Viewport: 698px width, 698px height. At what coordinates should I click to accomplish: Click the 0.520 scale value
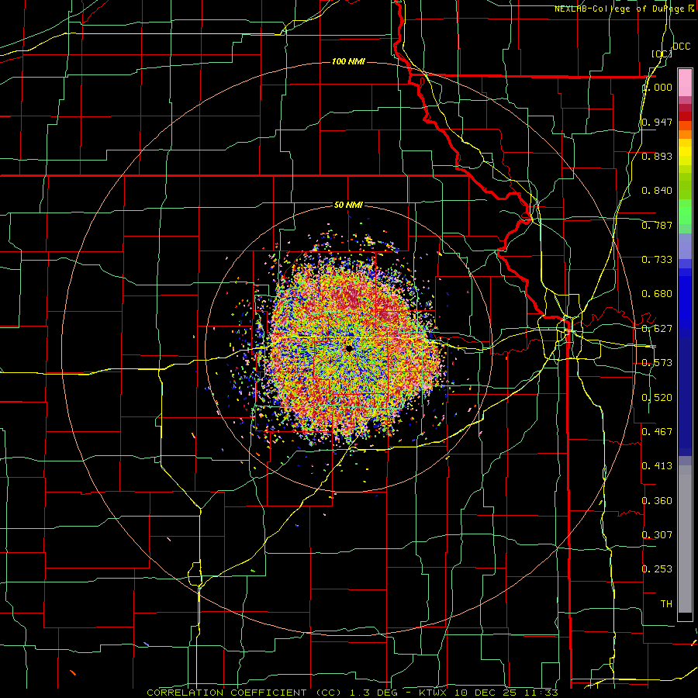657,398
